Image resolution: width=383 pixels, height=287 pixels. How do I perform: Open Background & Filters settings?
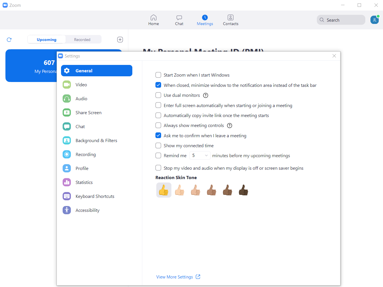pos(97,140)
